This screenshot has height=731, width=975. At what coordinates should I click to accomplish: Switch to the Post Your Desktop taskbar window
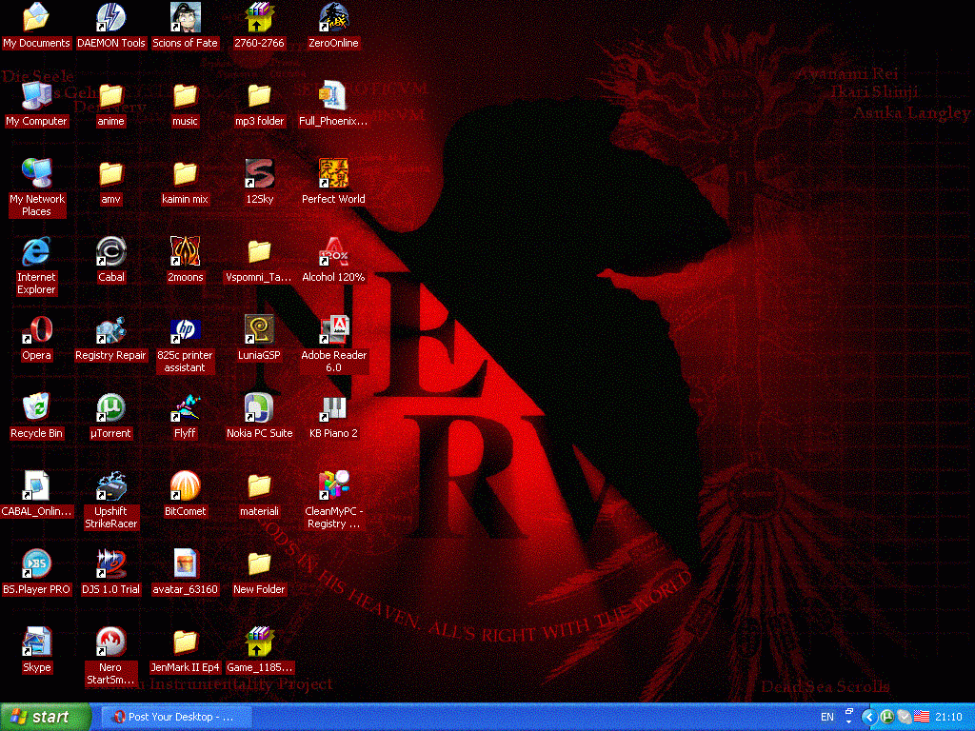click(176, 717)
